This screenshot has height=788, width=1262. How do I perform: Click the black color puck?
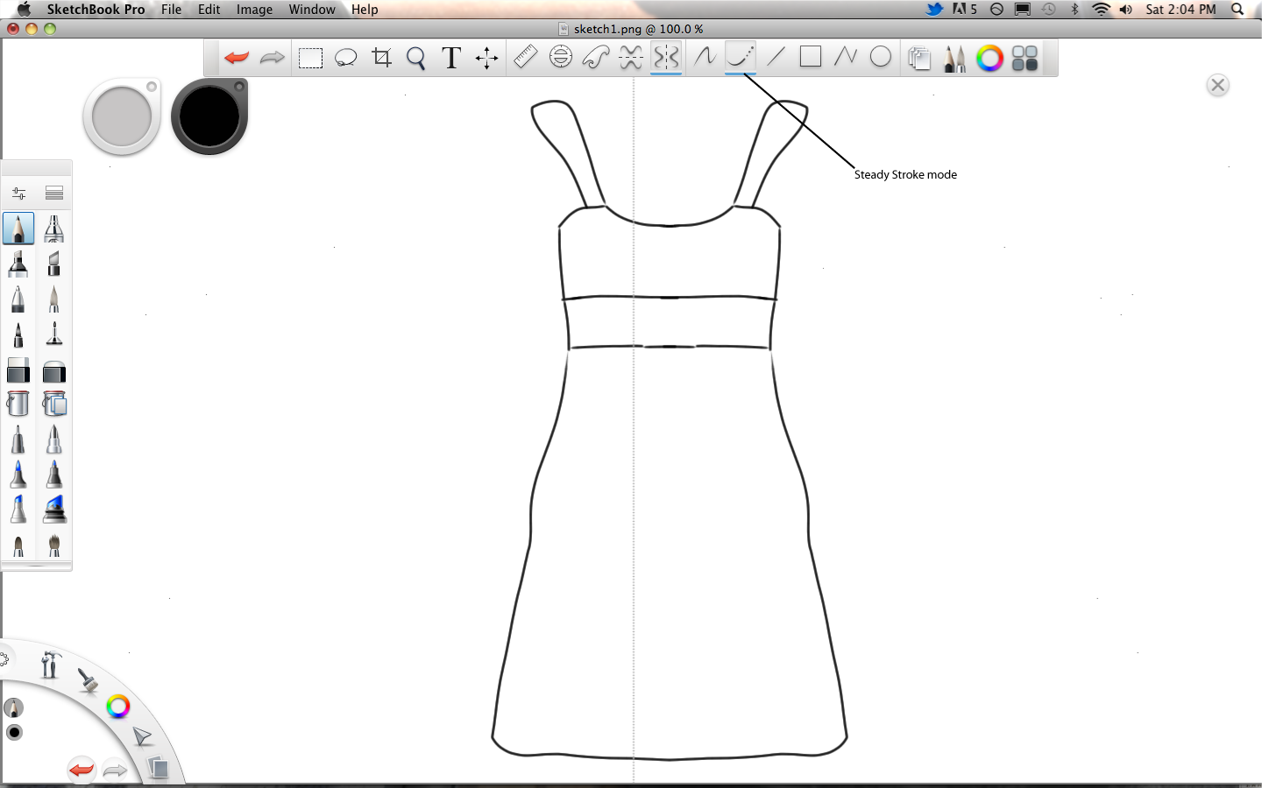pos(209,116)
